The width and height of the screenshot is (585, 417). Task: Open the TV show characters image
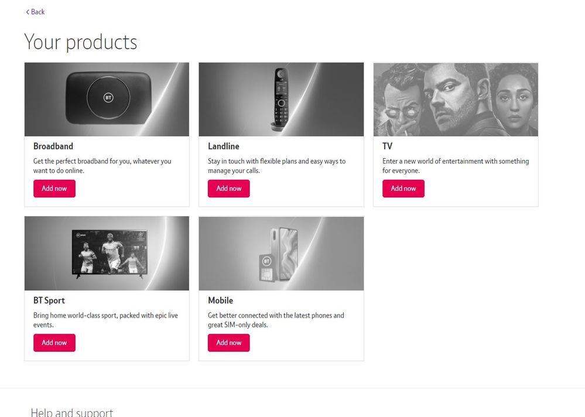pyautogui.click(x=456, y=99)
